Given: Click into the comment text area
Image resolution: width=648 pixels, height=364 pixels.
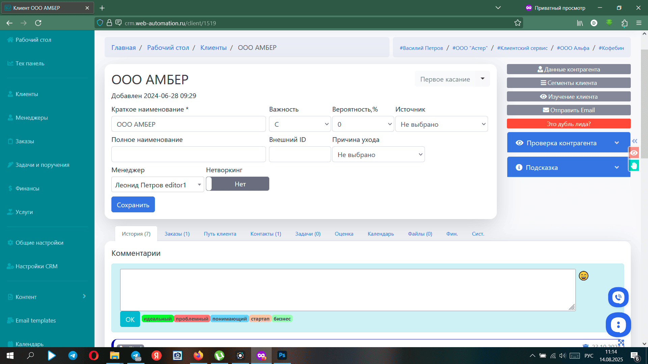Looking at the screenshot, I should pos(348,290).
